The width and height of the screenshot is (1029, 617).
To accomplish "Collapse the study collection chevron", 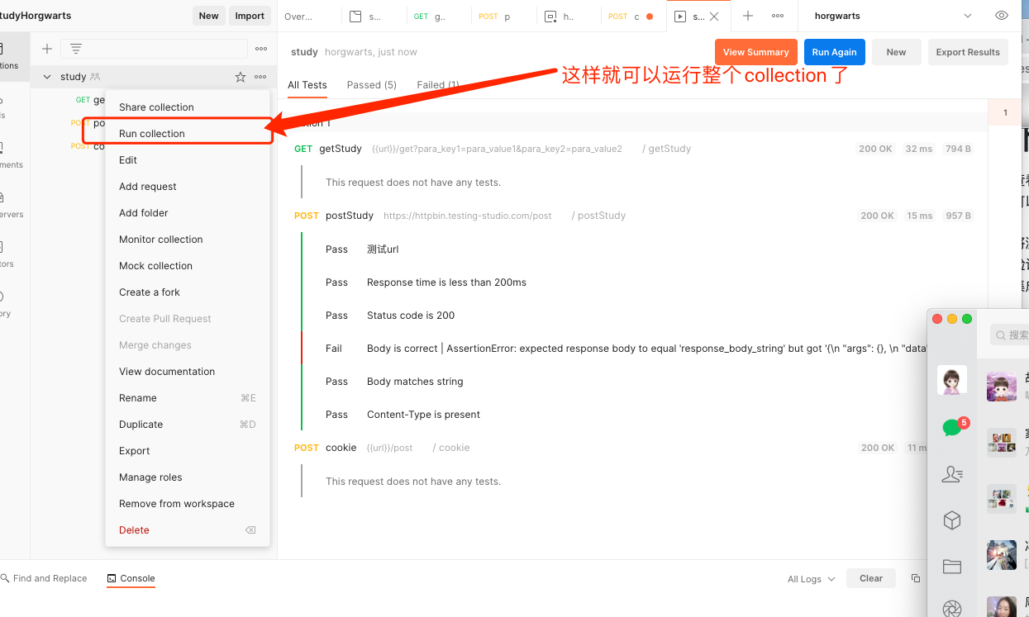I will pyautogui.click(x=47, y=77).
